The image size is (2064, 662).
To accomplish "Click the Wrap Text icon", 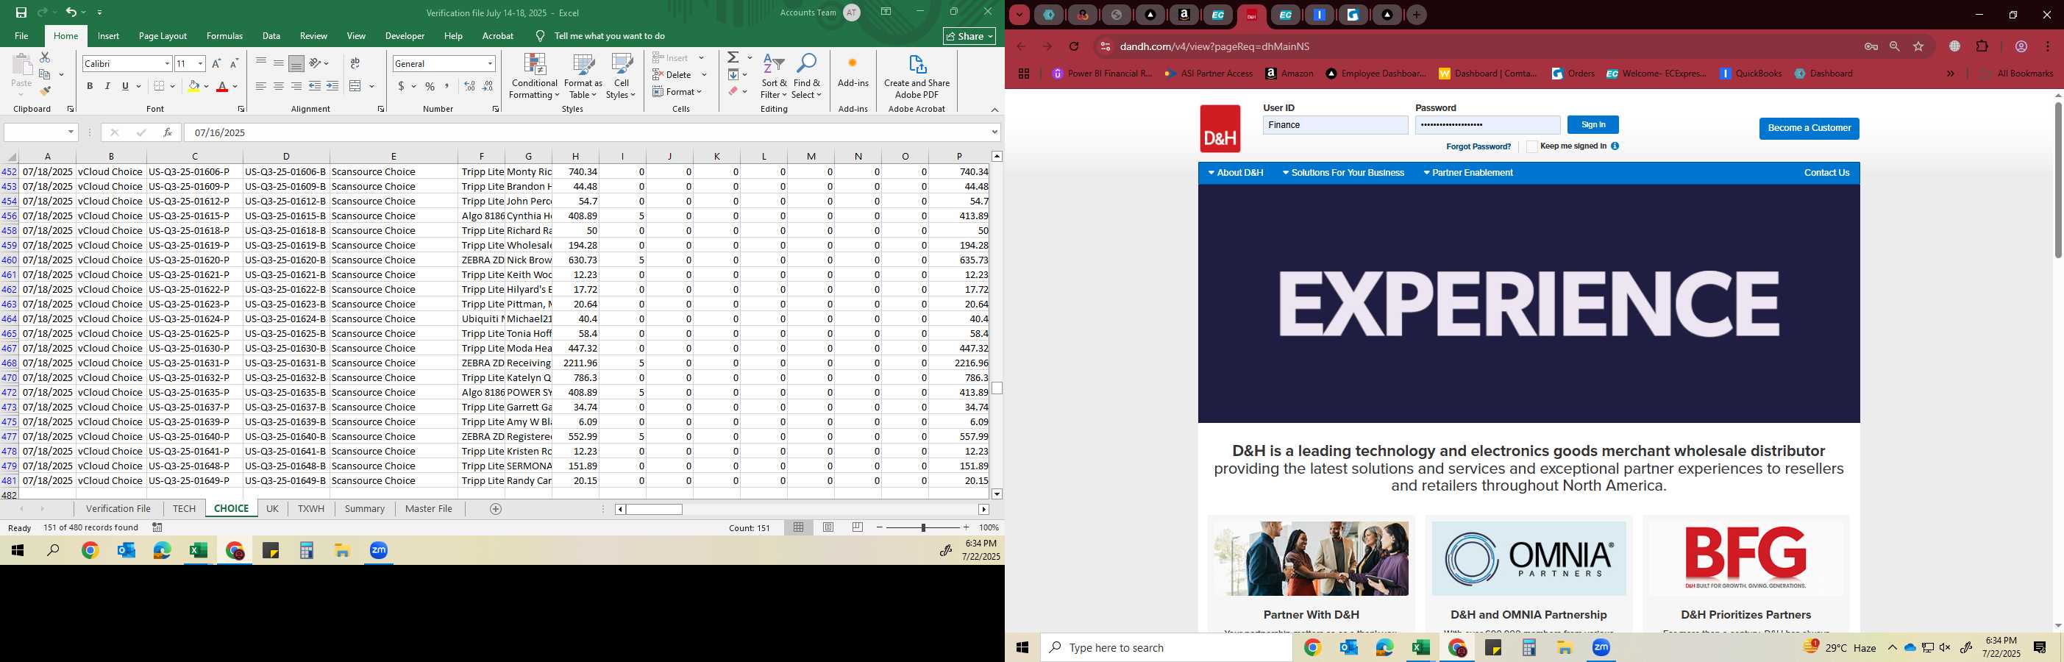I will 355,63.
